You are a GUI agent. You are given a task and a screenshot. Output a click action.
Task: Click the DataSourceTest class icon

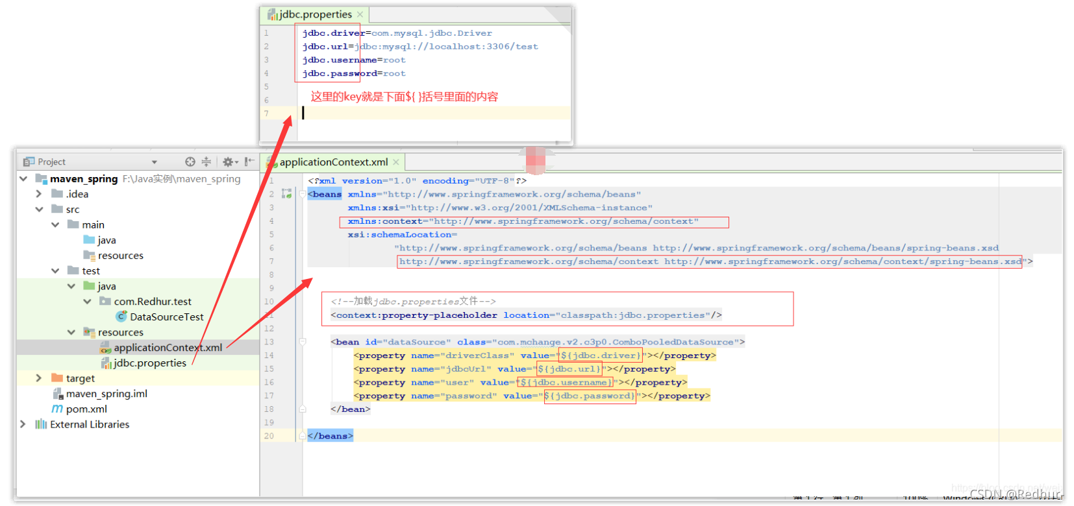(121, 317)
